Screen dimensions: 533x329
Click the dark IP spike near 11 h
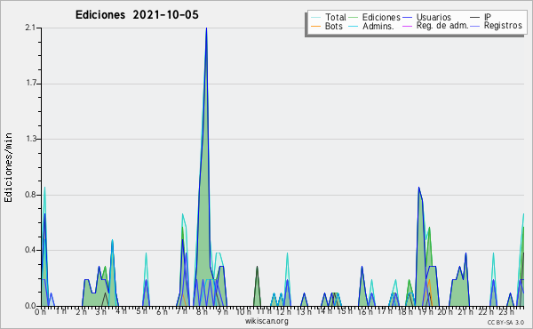[x=257, y=268]
